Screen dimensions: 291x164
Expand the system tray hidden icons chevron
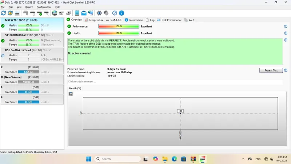click(x=243, y=159)
